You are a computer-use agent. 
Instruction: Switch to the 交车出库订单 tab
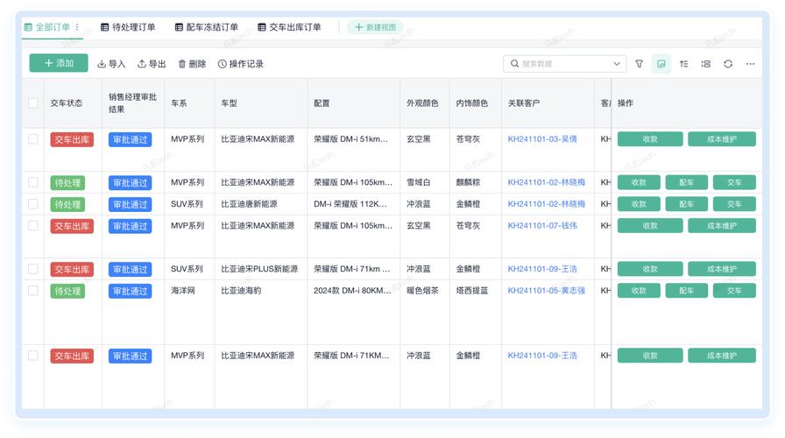289,27
